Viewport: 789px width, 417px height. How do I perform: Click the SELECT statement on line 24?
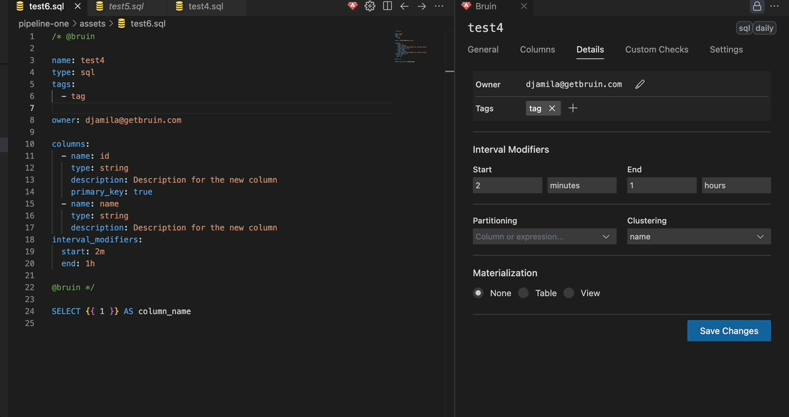122,311
